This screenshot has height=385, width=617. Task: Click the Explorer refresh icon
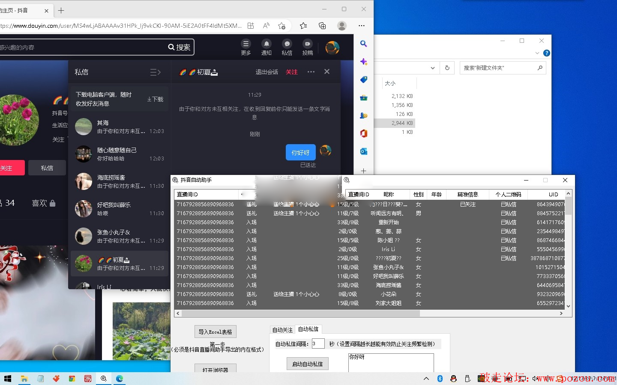point(447,68)
